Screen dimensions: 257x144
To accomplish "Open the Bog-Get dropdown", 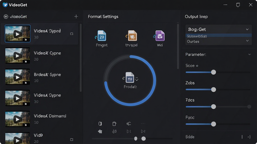I will click(x=219, y=29).
